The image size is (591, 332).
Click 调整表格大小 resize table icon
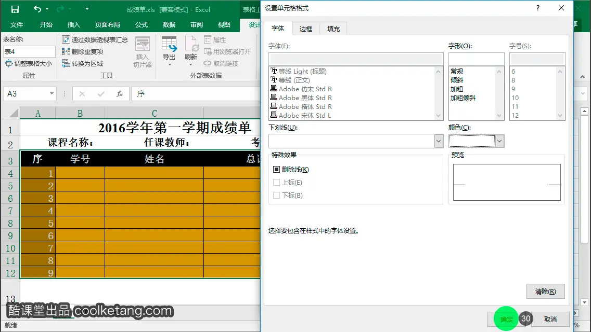click(x=8, y=63)
